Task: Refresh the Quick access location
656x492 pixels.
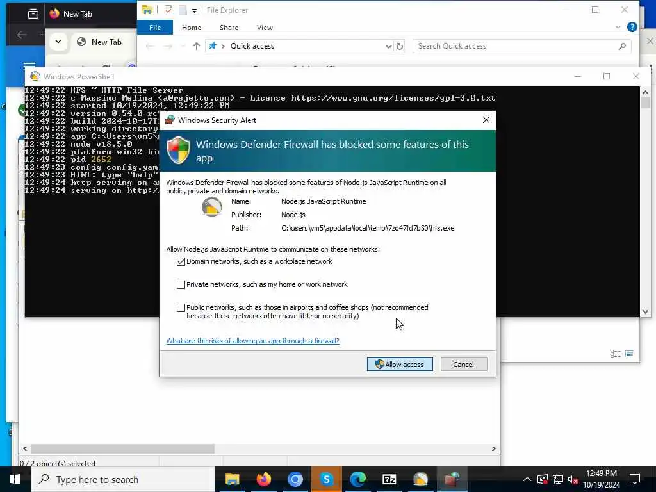Action: [x=400, y=46]
